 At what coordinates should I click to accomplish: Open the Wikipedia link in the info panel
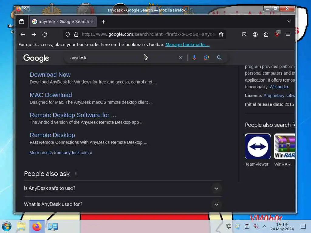point(279,87)
